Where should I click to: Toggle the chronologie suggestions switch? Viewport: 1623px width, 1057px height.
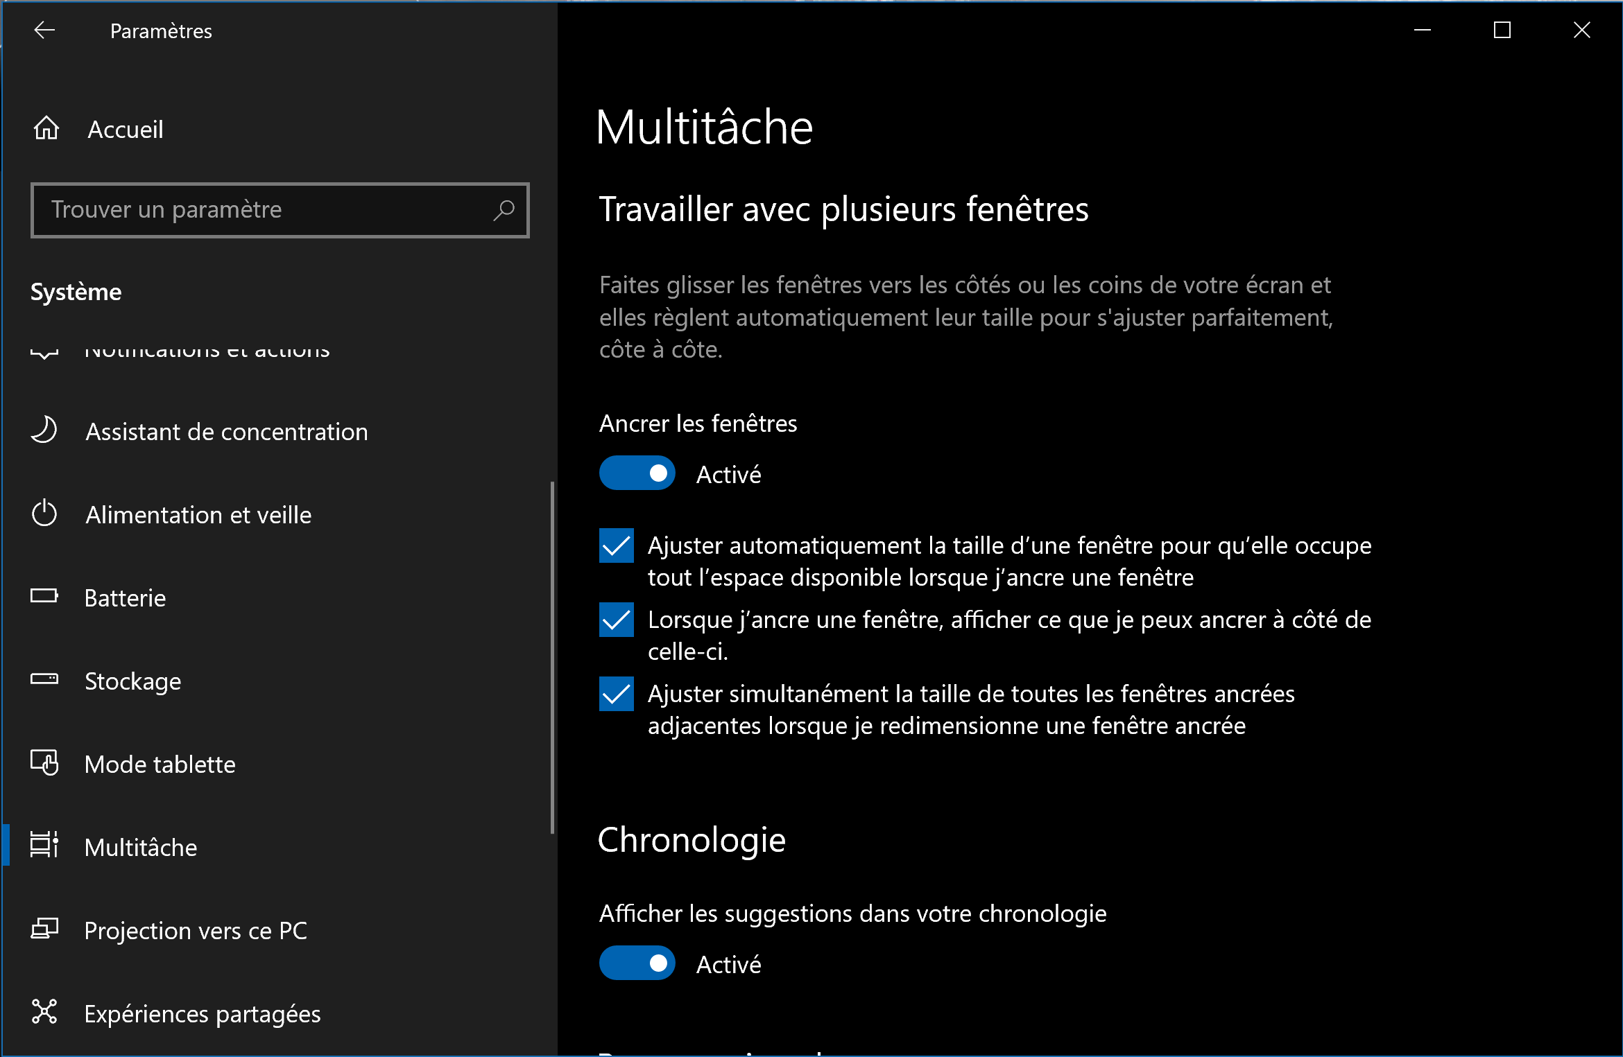click(x=637, y=963)
